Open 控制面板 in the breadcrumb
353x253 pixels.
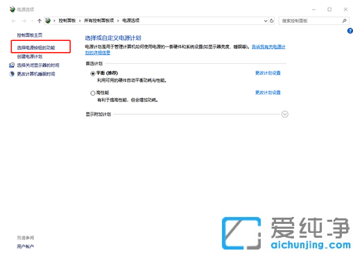click(x=67, y=21)
